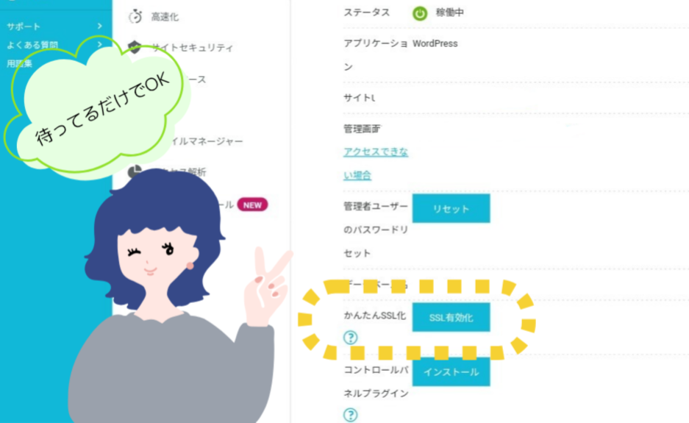Click the サポート sidebar label
Viewport: 689px width, 423px height.
[24, 26]
